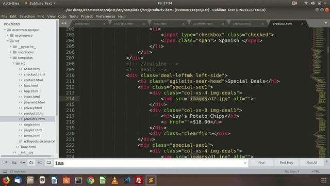This screenshot has width=330, height=186.
Task: Open the Selection menu
Action: tap(27, 17)
